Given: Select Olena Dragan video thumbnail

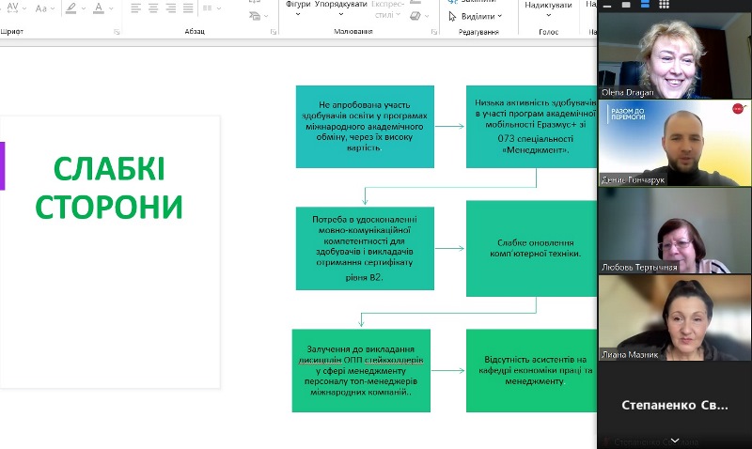Looking at the screenshot, I should (x=674, y=55).
